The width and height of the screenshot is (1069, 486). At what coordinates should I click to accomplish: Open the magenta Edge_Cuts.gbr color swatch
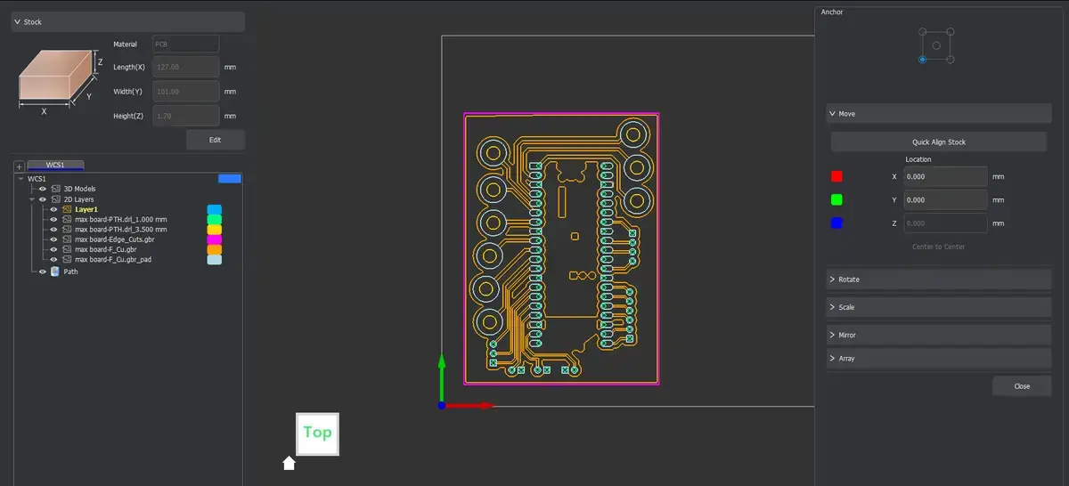pos(215,239)
